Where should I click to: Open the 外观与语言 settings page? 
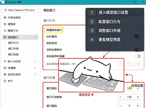click(x=20, y=17)
